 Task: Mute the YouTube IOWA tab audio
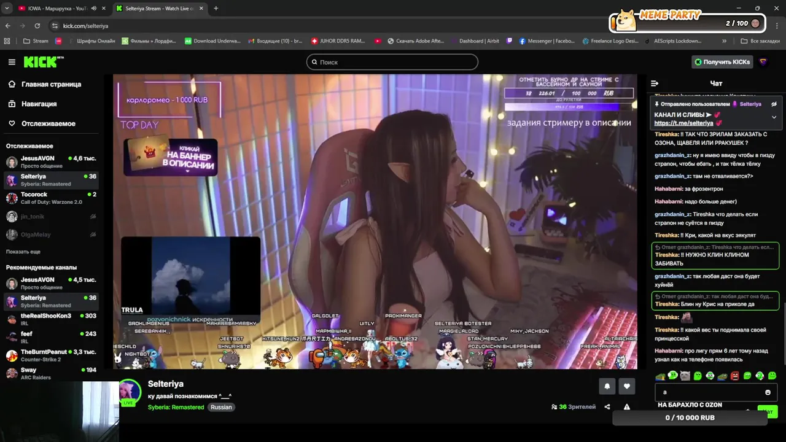click(94, 9)
